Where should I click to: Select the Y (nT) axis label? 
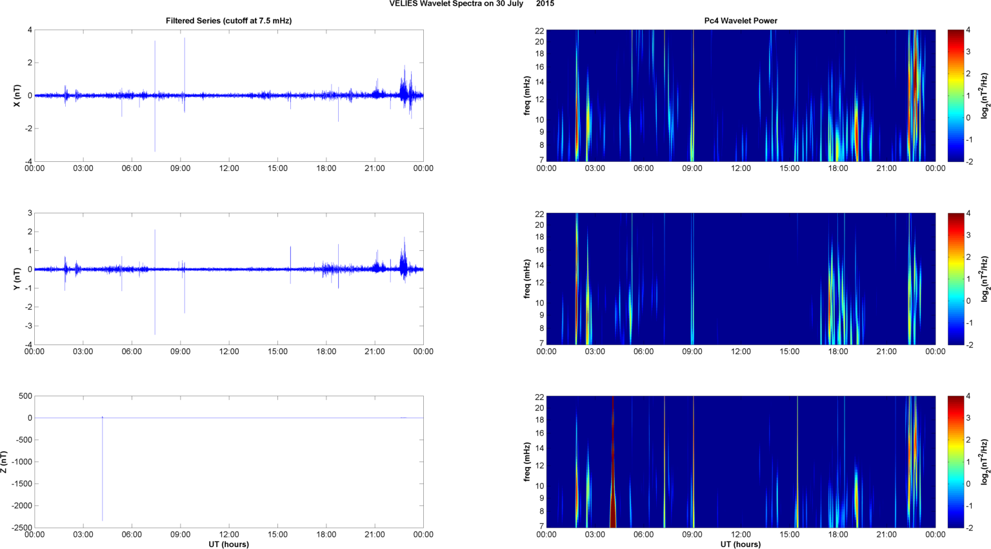[x=17, y=279]
